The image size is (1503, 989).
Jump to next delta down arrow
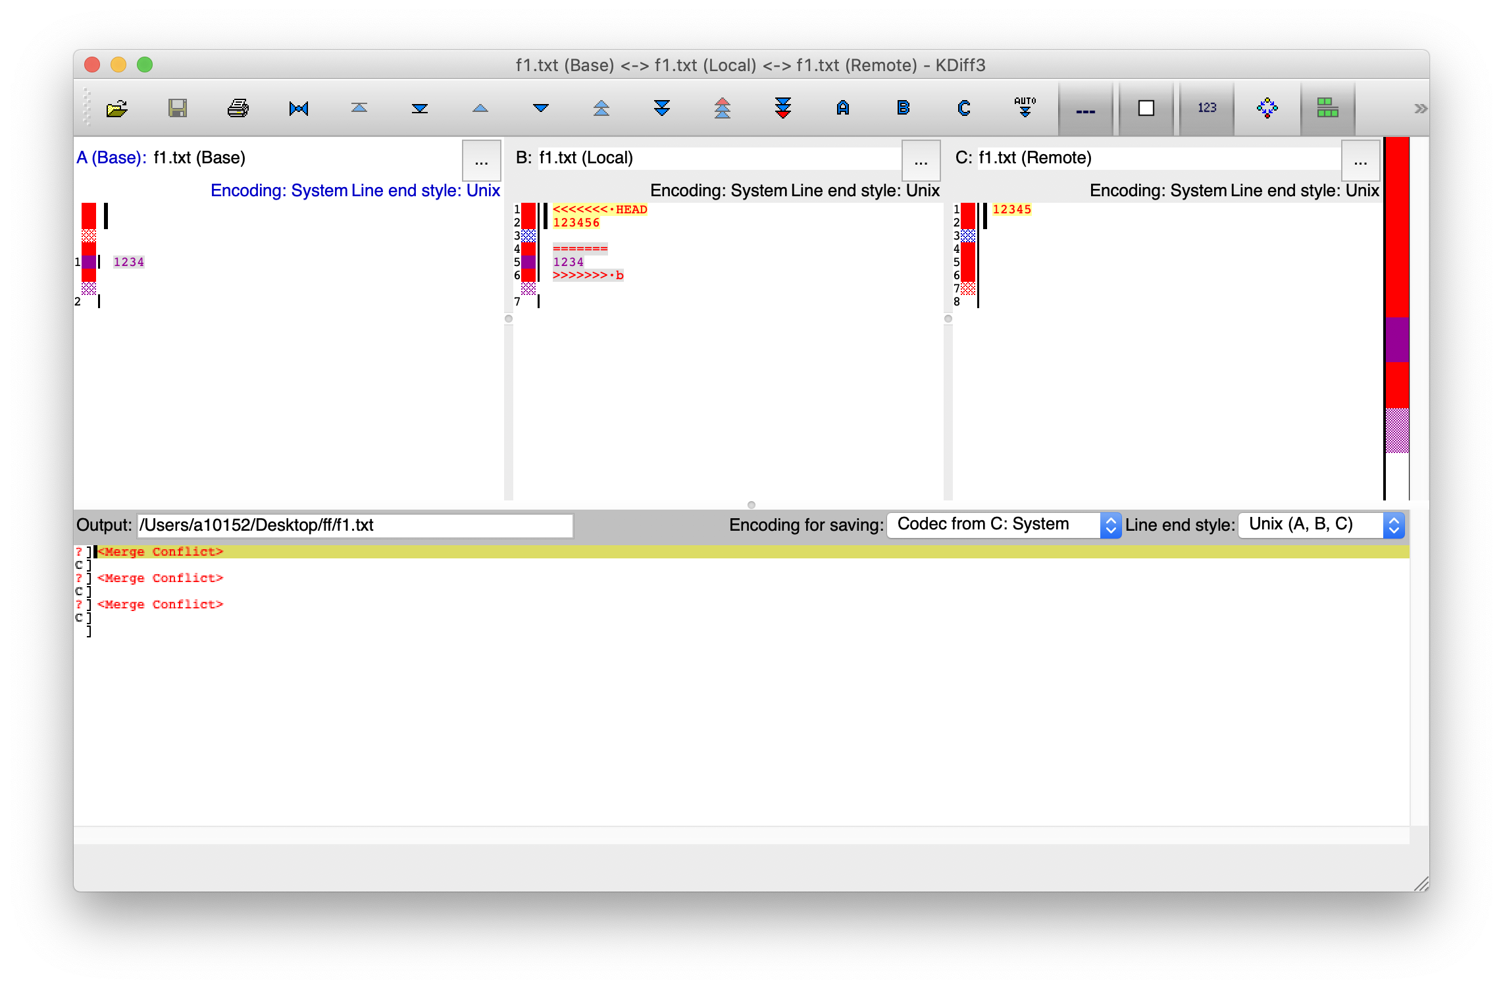tap(541, 109)
